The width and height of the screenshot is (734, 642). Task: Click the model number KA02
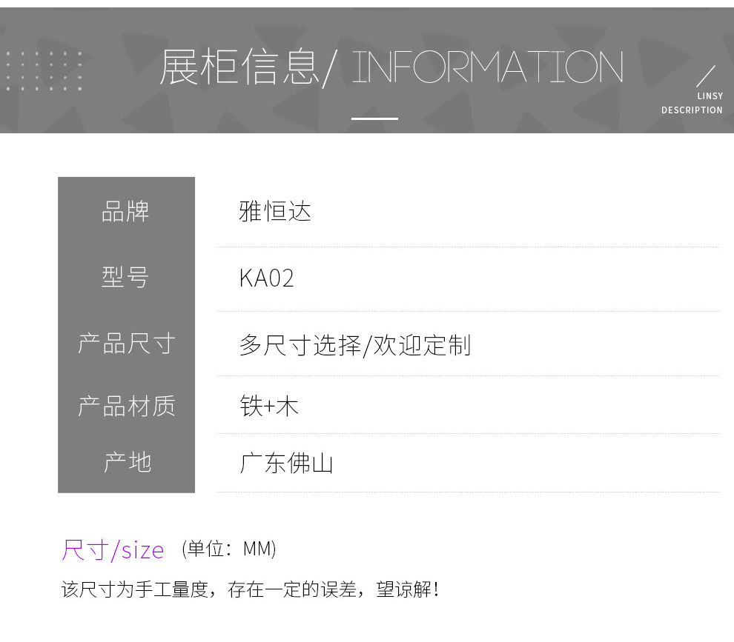267,278
